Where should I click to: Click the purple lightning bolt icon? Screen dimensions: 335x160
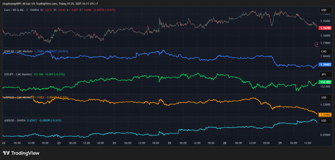(x=316, y=44)
